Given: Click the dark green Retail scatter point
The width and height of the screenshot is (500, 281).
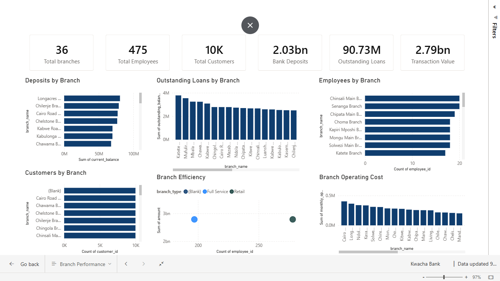Looking at the screenshot, I should tap(293, 219).
